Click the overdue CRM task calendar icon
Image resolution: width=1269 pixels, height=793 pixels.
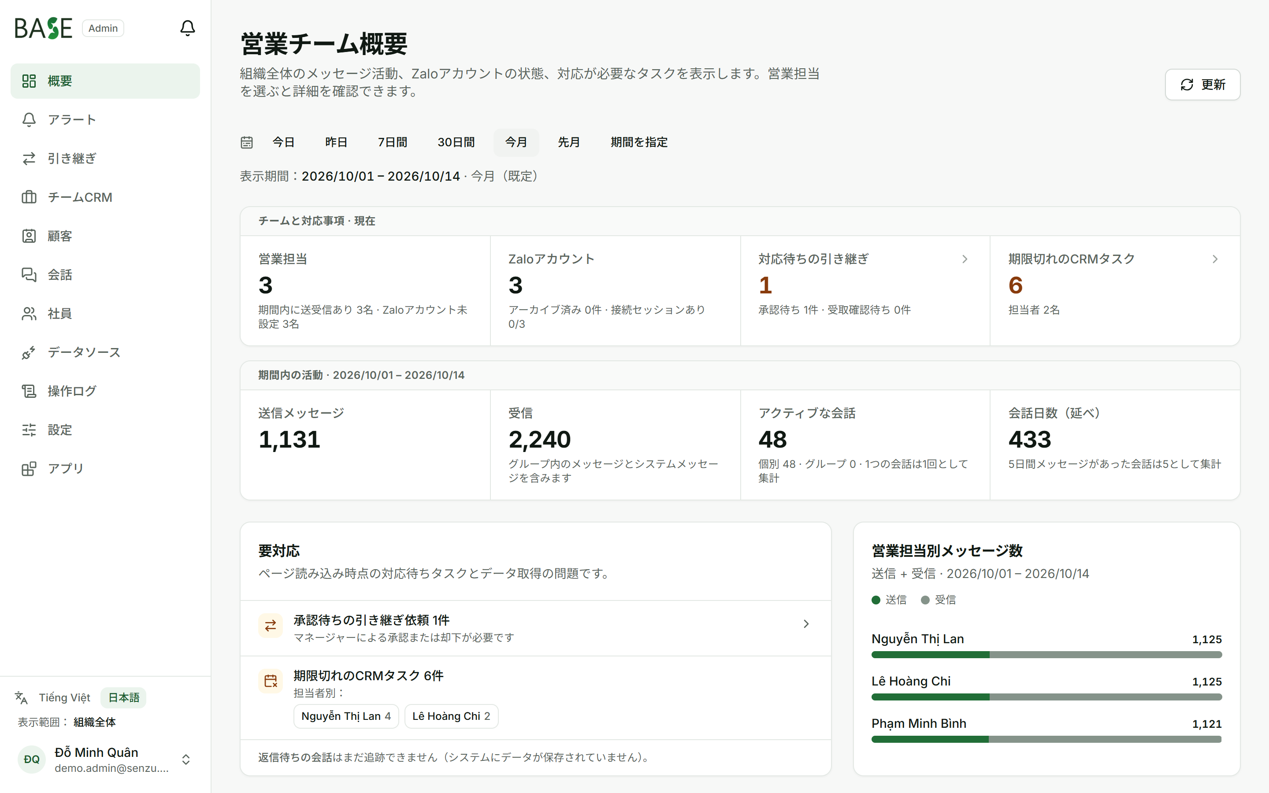(271, 681)
